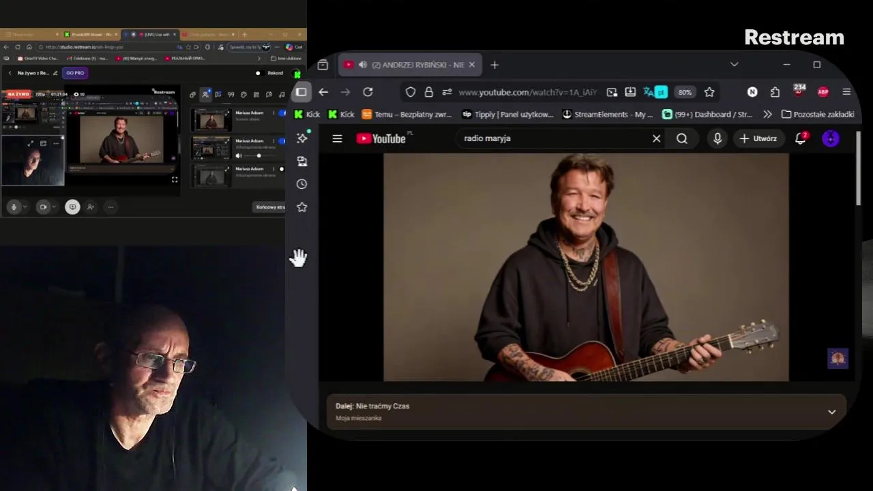Click the YouTube video player
The width and height of the screenshot is (873, 491).
point(586,267)
